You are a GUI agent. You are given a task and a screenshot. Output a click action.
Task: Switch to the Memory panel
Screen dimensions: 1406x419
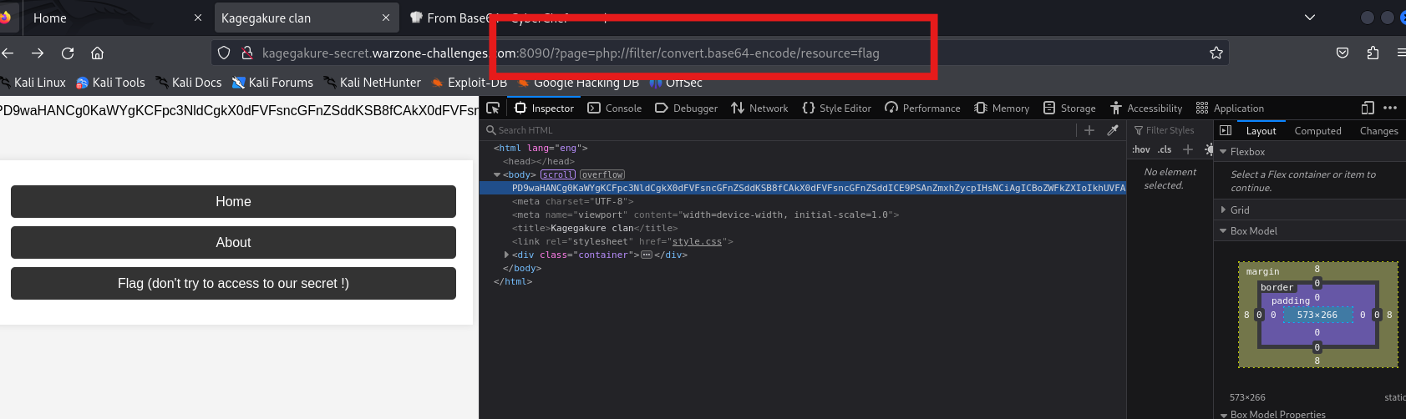click(x=1002, y=108)
